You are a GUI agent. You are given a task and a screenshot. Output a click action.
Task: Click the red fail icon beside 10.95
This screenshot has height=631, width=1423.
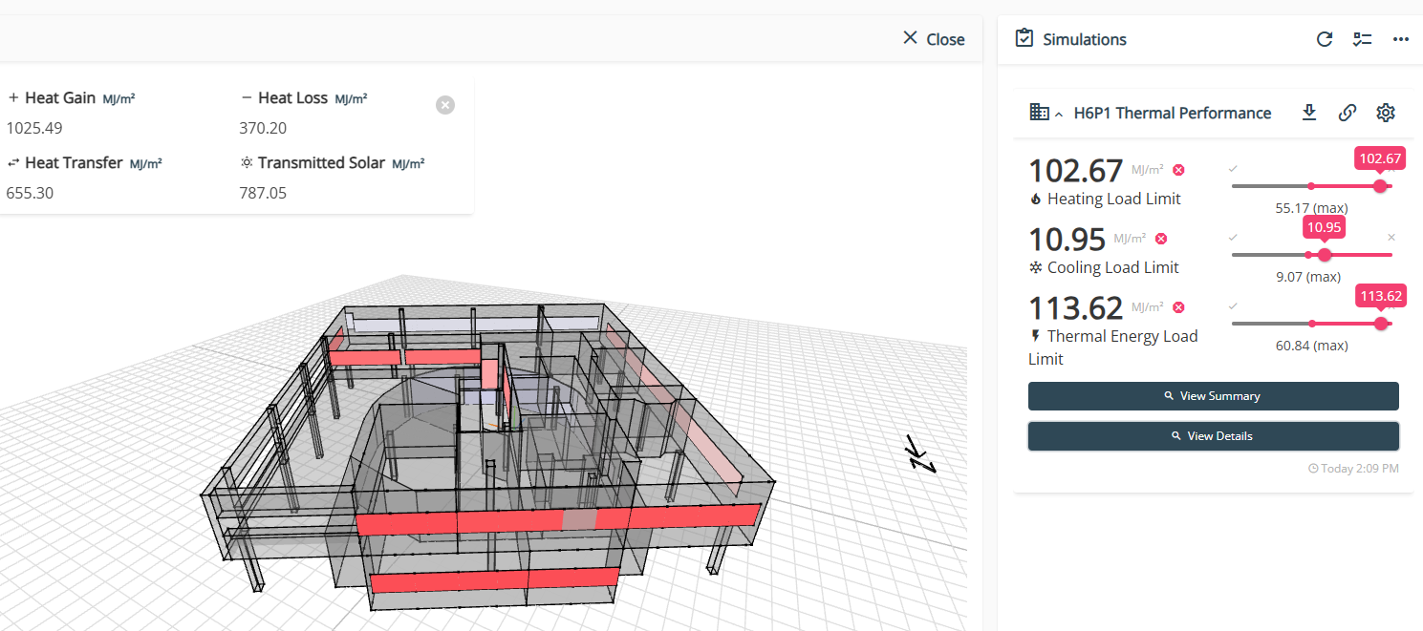pos(1161,239)
